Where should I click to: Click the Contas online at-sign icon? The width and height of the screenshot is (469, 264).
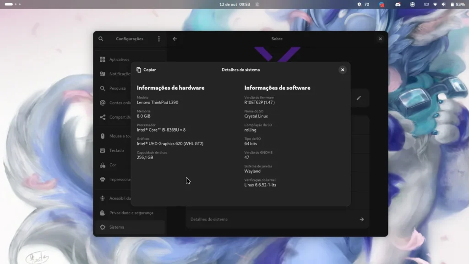(103, 103)
